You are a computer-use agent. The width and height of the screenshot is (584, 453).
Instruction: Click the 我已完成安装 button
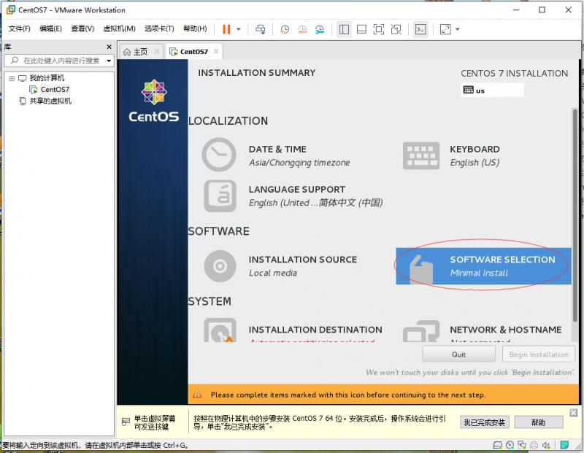pyautogui.click(x=484, y=422)
